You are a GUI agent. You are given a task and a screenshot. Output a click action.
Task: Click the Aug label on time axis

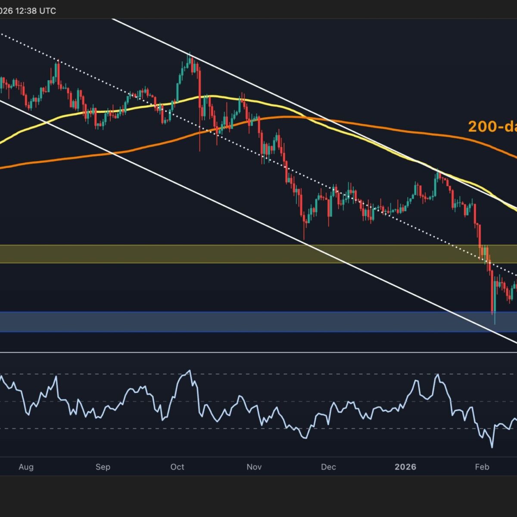point(26,467)
